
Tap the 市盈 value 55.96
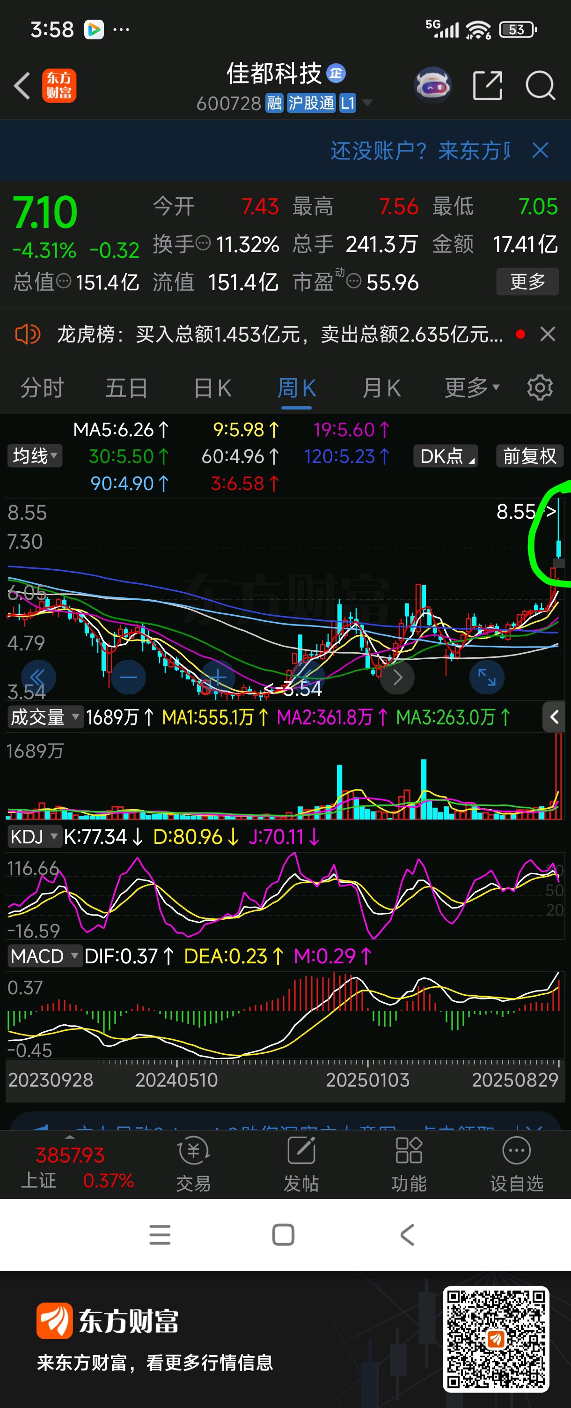tap(393, 282)
